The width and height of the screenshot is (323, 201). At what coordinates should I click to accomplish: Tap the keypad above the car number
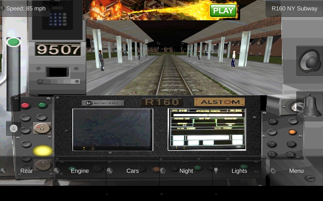tap(58, 19)
